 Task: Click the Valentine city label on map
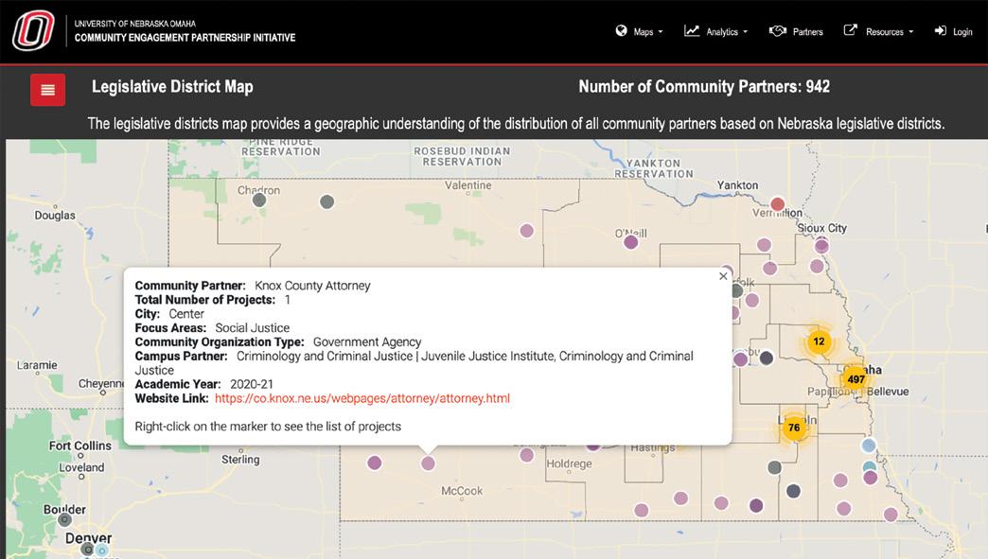(x=468, y=185)
